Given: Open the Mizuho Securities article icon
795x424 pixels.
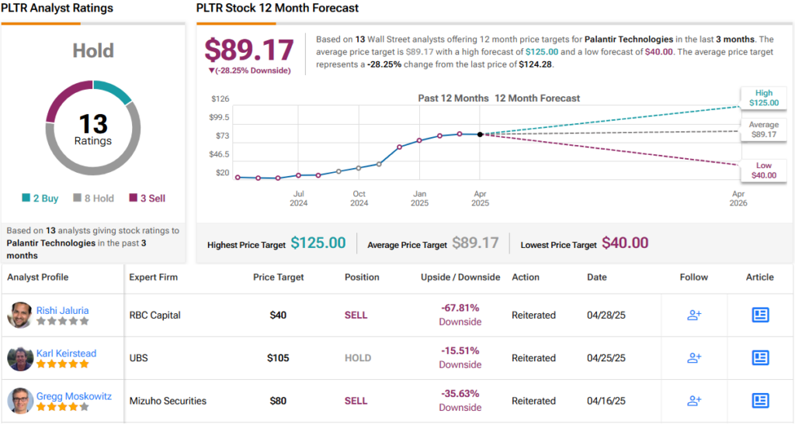Looking at the screenshot, I should 760,401.
